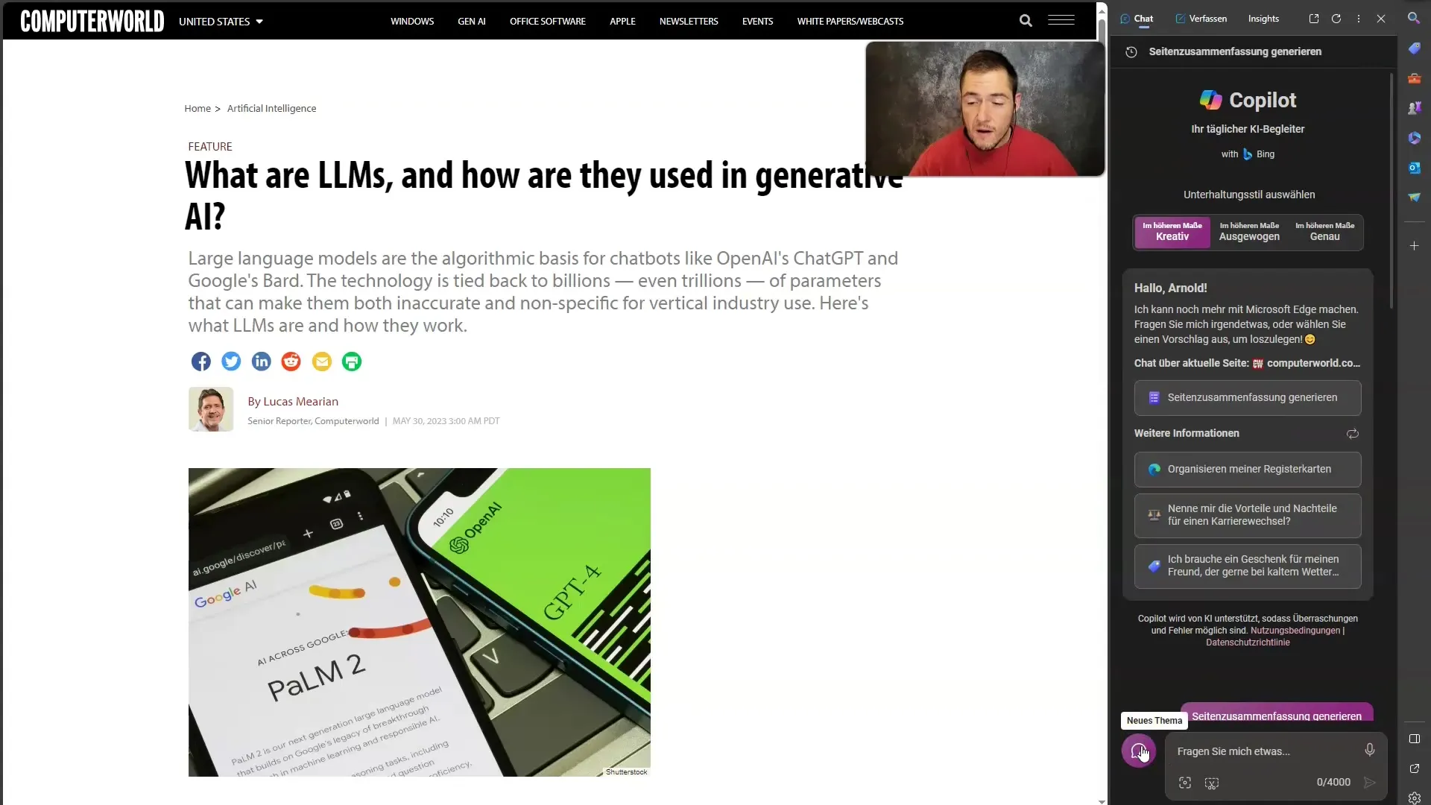The image size is (1431, 805).
Task: Click the Email share icon
Action: click(321, 361)
